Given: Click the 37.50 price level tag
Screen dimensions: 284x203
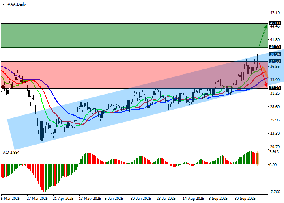Looking at the screenshot, I should point(275,61).
